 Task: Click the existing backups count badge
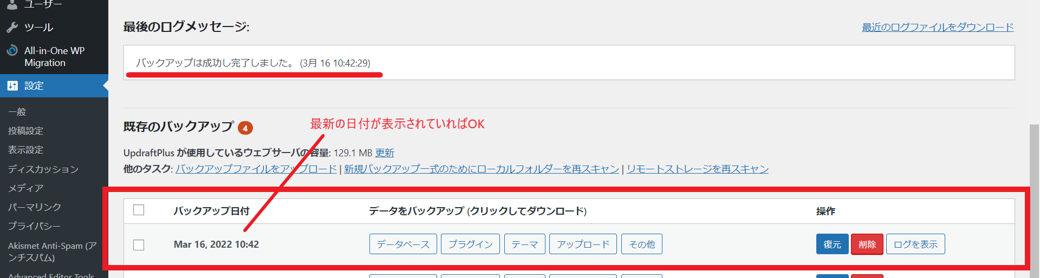click(245, 128)
